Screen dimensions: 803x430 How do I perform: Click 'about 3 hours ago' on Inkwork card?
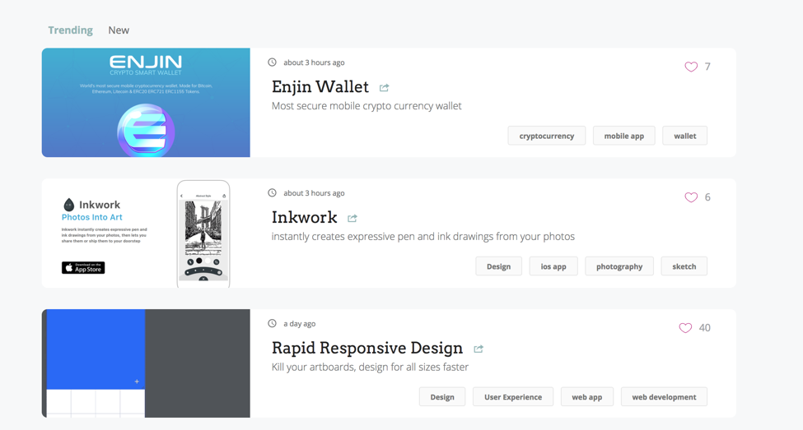click(x=314, y=192)
